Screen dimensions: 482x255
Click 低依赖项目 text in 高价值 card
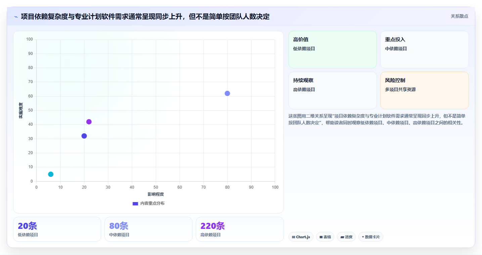tap(304, 49)
